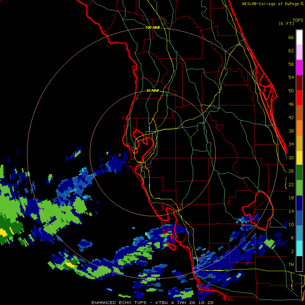Click the gold mustard legend band

coord(299,143)
